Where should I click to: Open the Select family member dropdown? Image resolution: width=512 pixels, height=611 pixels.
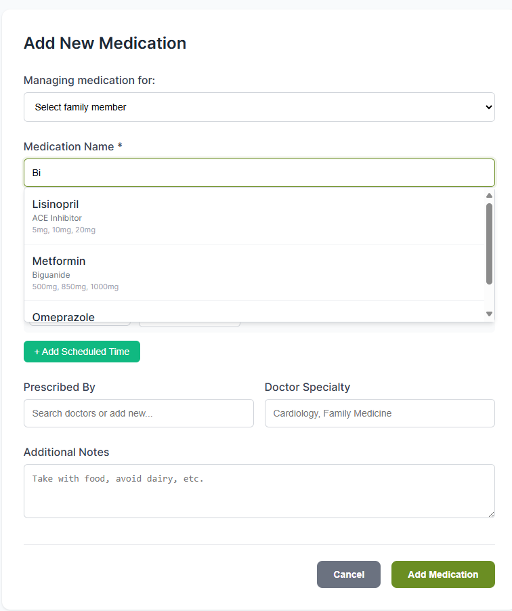pyautogui.click(x=259, y=107)
